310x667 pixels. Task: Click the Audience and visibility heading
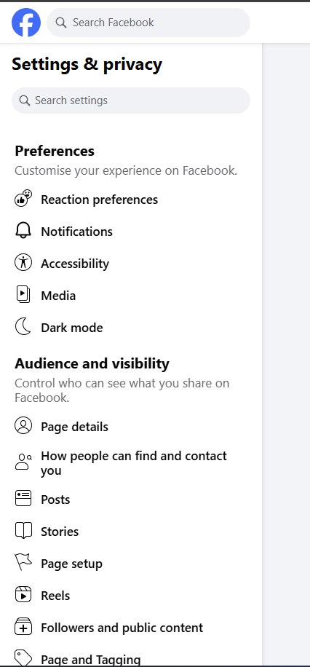(x=92, y=363)
